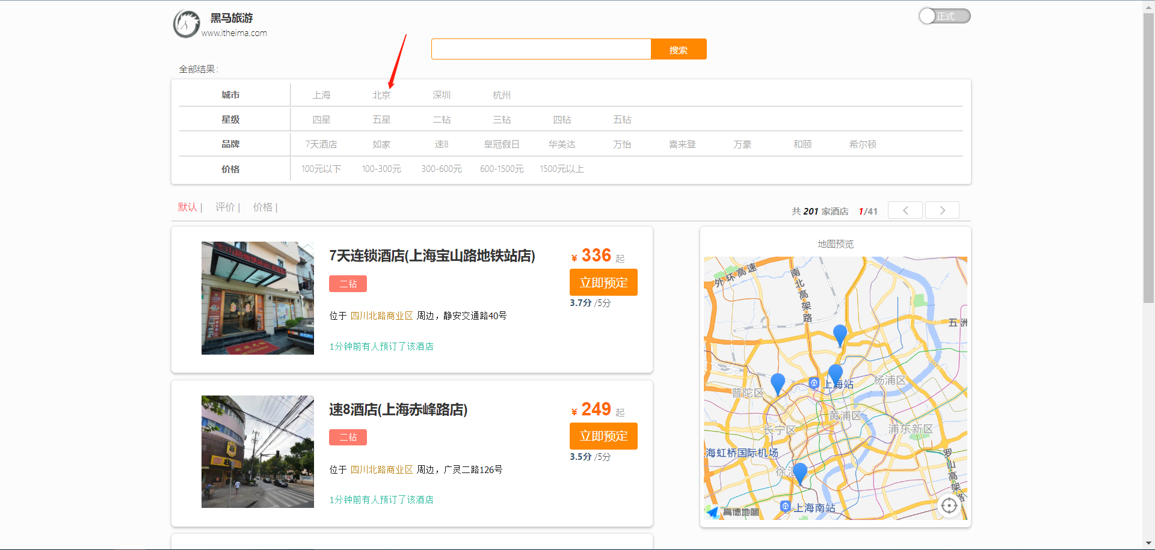Screen dimensions: 1155x550
Task: Select the 二钻 filter in 星级 row
Action: [442, 120]
